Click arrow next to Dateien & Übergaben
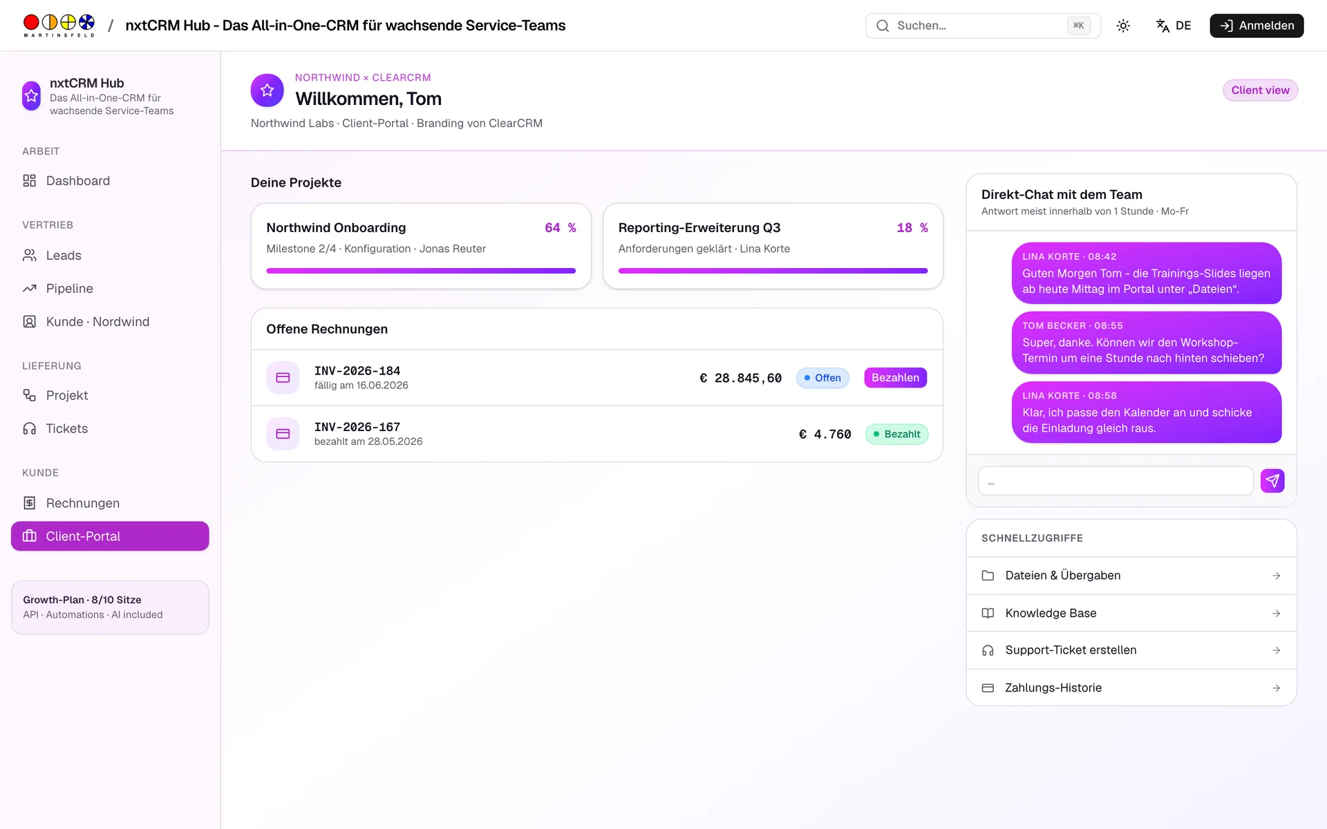 pyautogui.click(x=1276, y=575)
